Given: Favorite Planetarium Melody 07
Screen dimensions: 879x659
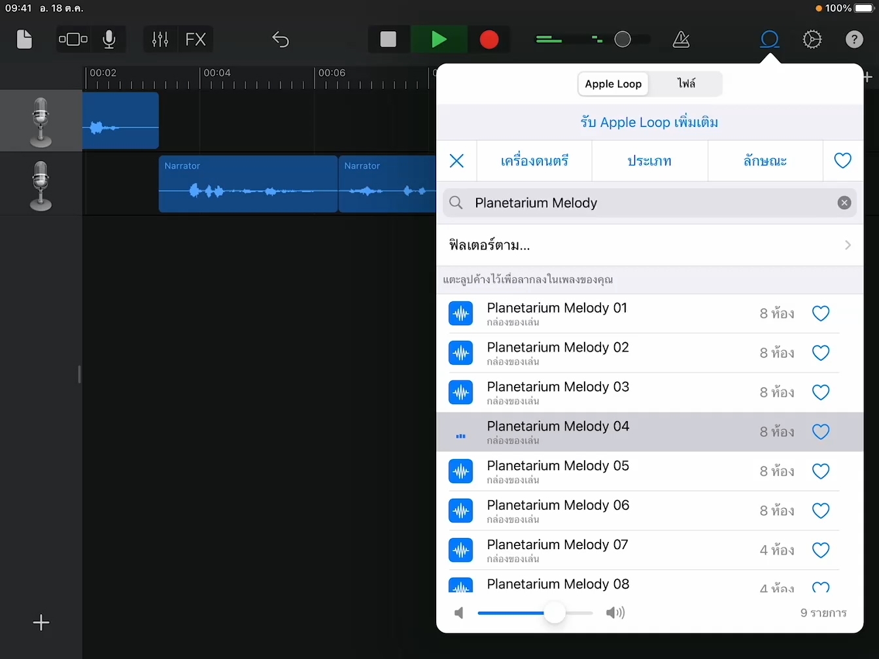Looking at the screenshot, I should pyautogui.click(x=821, y=550).
